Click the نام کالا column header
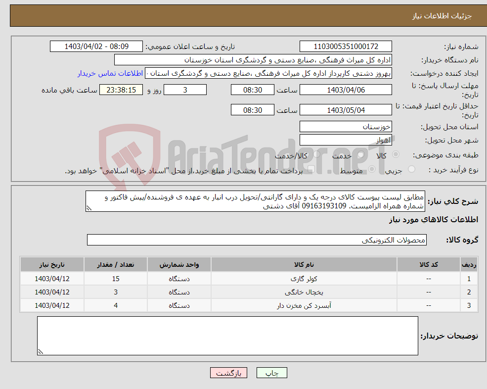 click(304, 264)
